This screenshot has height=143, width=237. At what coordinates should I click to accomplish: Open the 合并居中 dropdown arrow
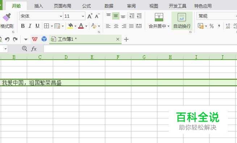point(168,26)
